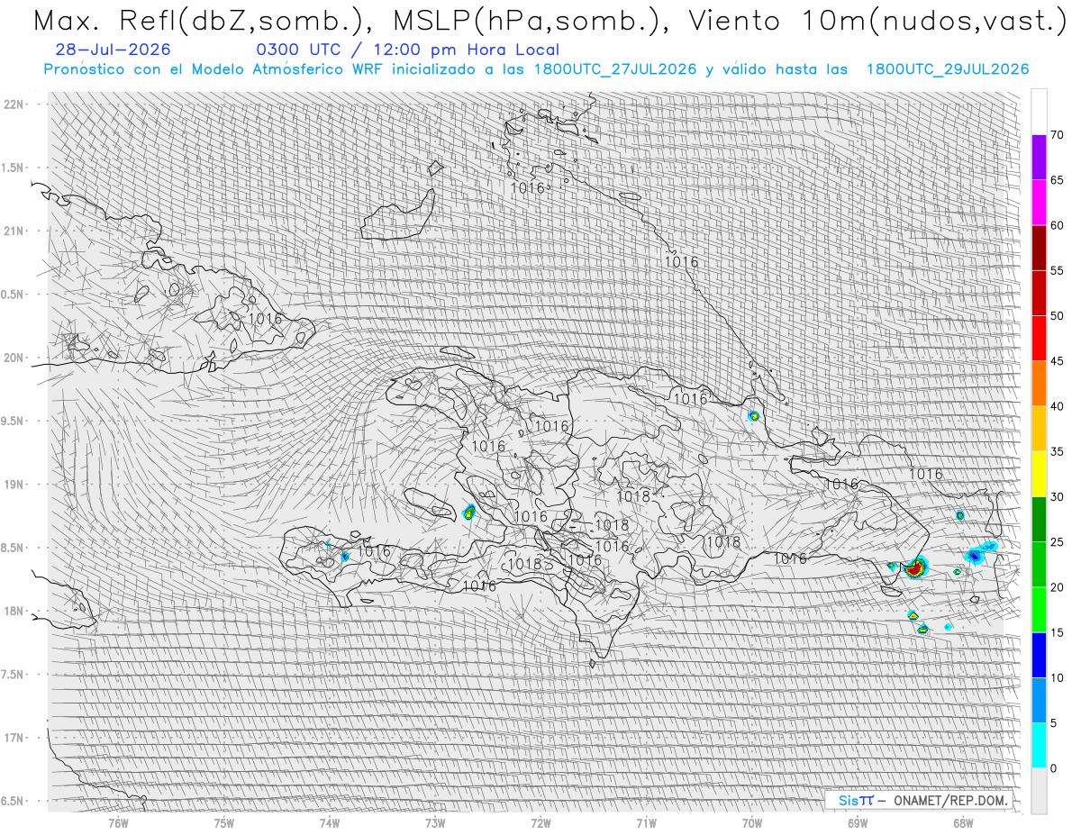The image size is (1081, 835).
Task: Click the colorbar value '35'
Action: point(1058,451)
